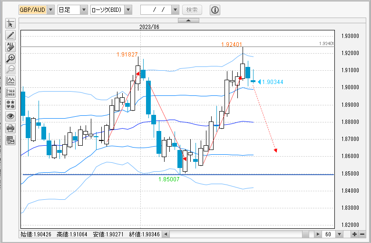Screen dimensions: 371x243
Task: Click the 1.93000 price axis label
Action: [x=350, y=36]
